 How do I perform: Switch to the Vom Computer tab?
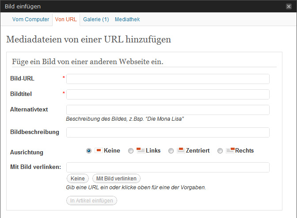click(x=31, y=19)
